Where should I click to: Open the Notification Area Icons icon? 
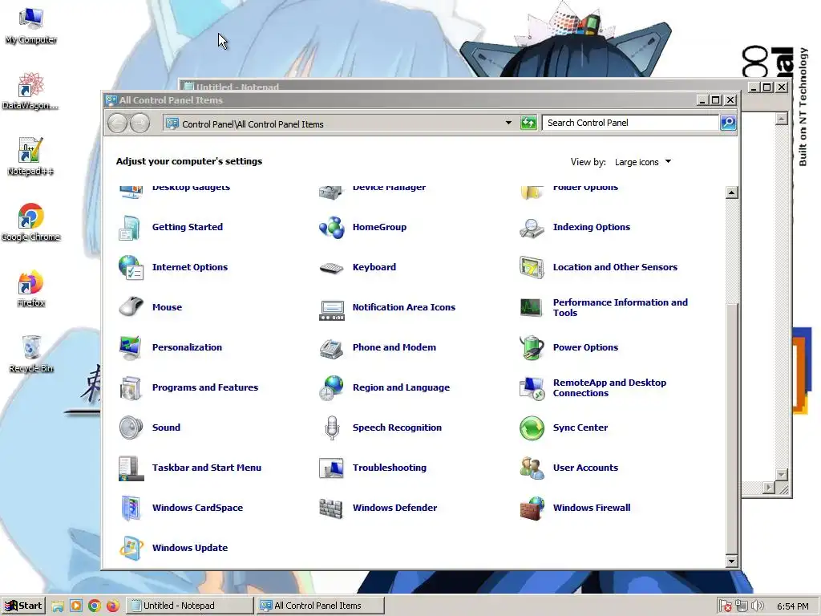coord(331,310)
